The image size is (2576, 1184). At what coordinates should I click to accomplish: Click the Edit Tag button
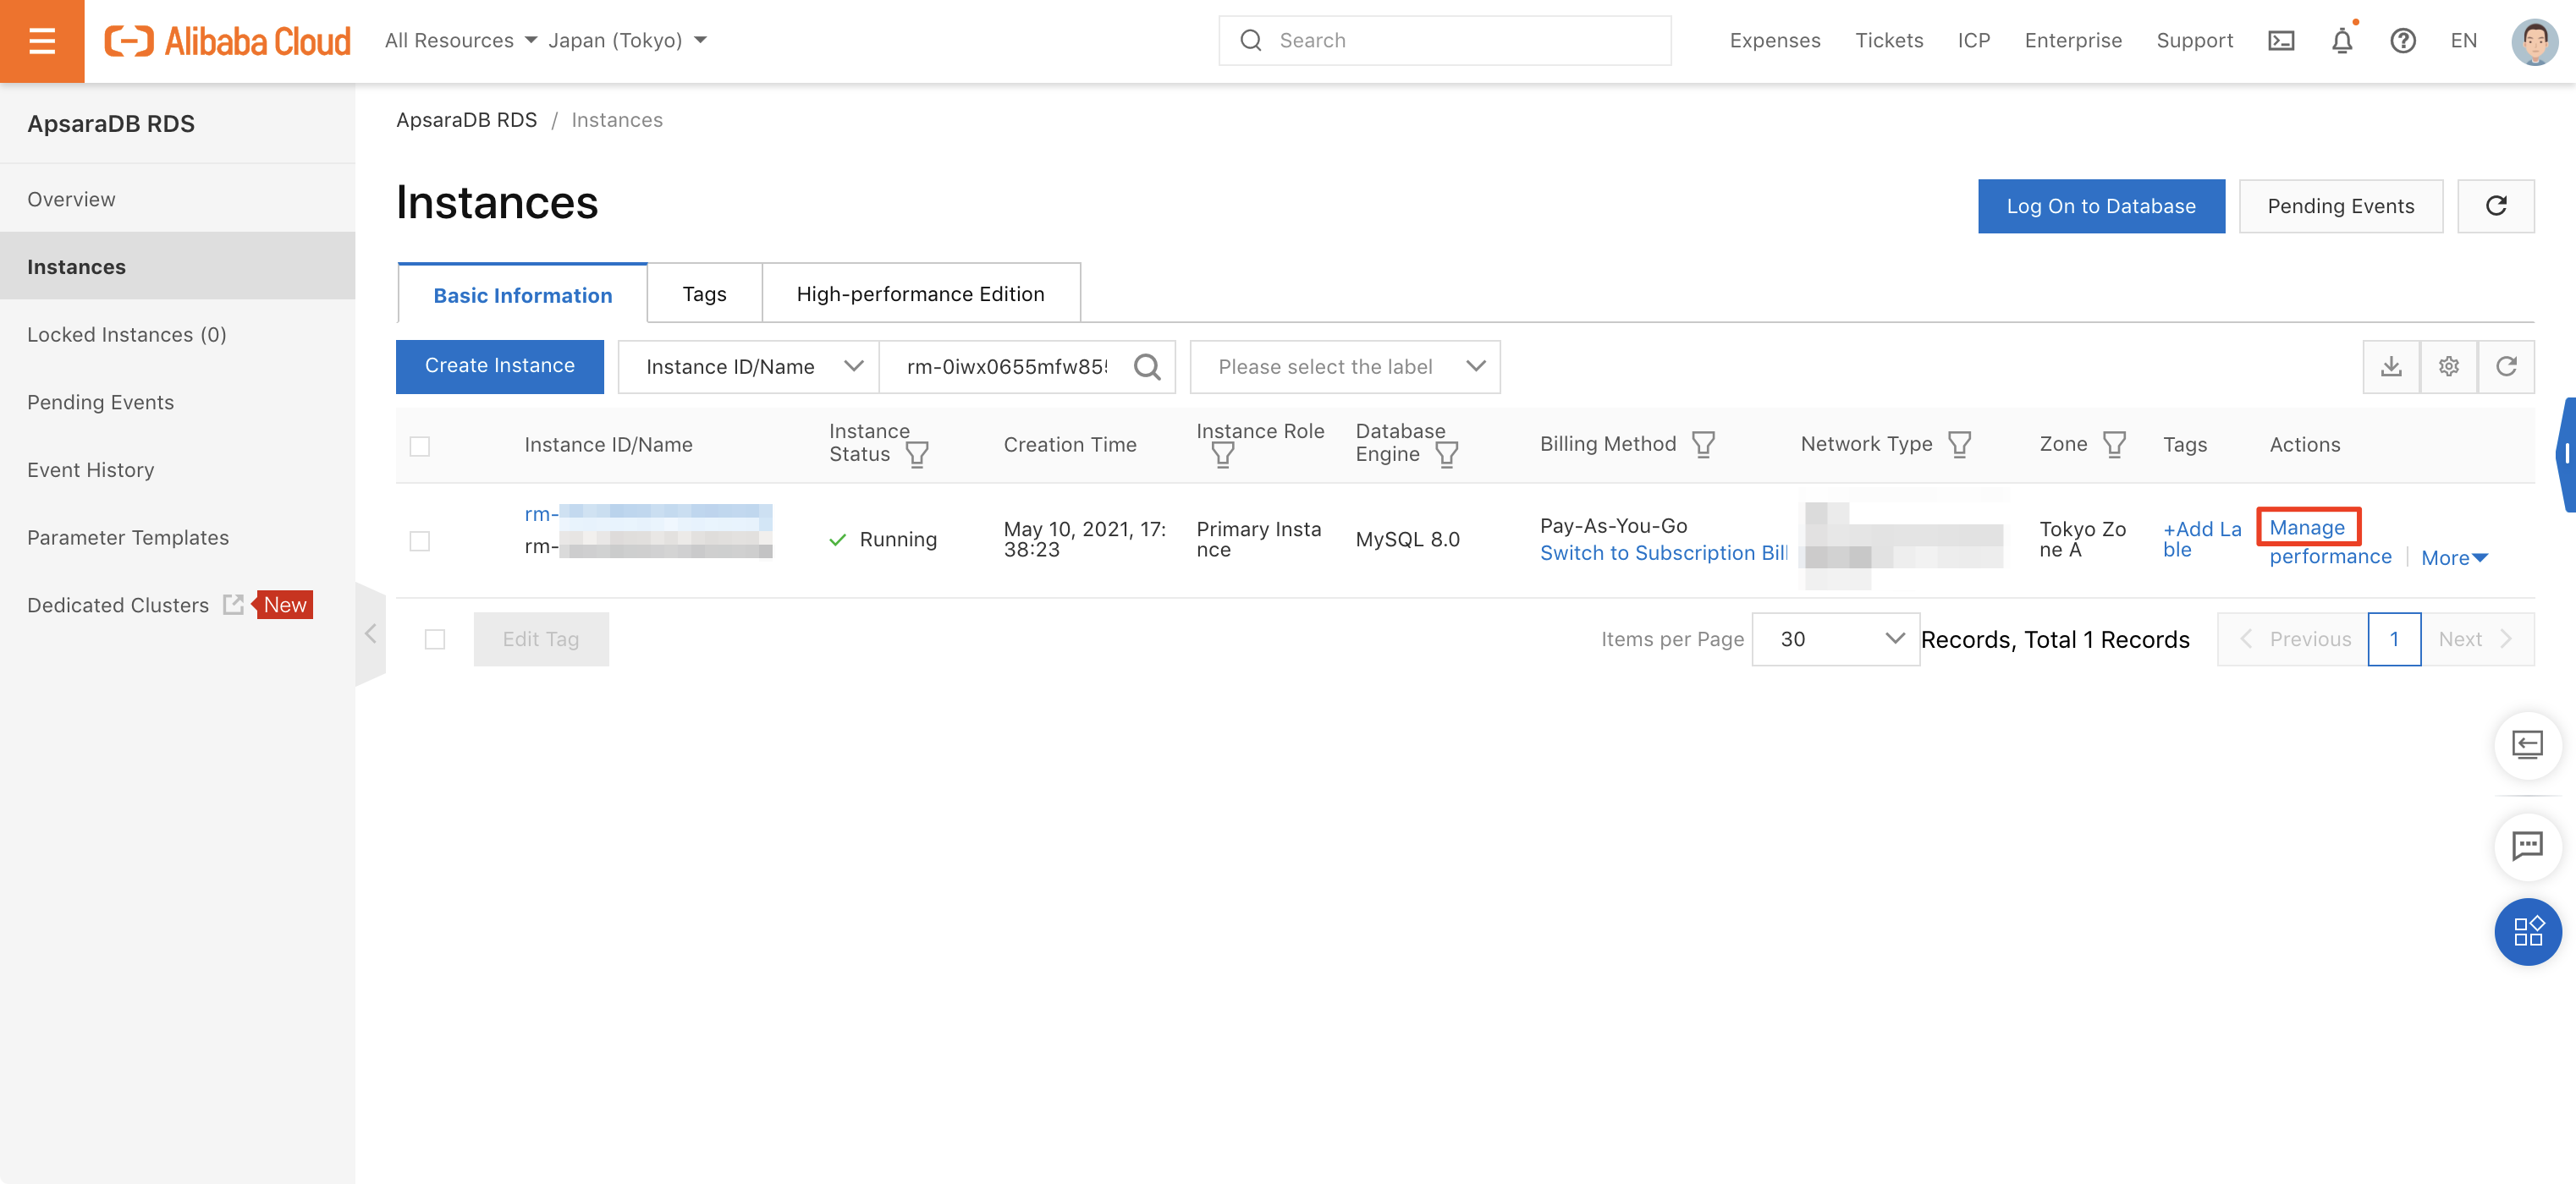tap(541, 639)
